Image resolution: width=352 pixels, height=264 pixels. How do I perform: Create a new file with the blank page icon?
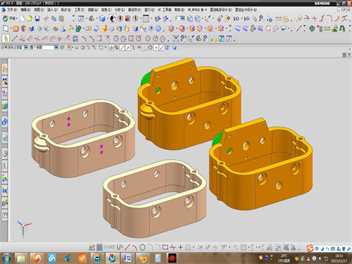coord(22,18)
